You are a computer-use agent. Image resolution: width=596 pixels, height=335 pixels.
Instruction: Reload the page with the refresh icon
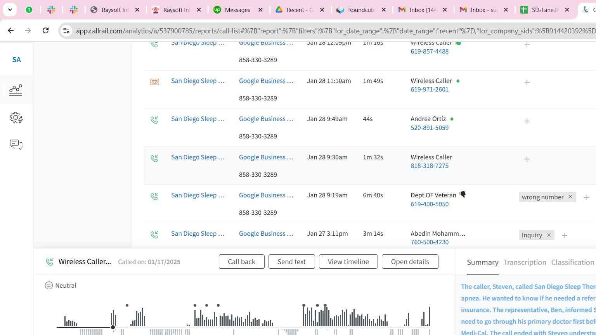point(45,30)
